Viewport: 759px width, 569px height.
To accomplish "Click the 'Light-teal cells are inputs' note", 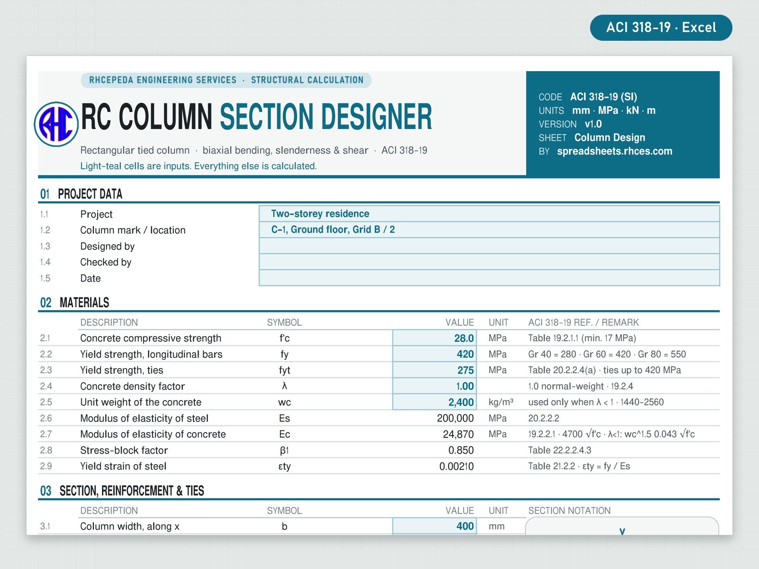I will tap(198, 166).
